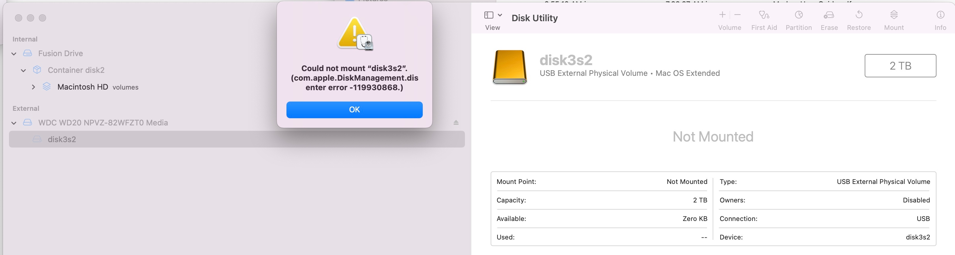Screen dimensions: 955x255
Task: Click the red close window button
Action: click(19, 18)
